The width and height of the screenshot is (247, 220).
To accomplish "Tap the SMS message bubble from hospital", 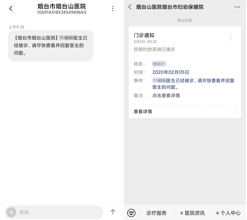I will 50,45.
